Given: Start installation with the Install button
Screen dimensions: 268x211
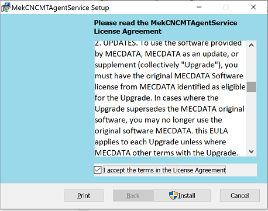Looking at the screenshot, I should (x=182, y=195).
